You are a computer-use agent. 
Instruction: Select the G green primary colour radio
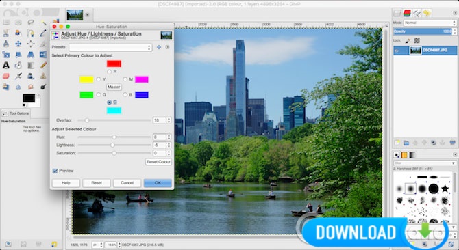pyautogui.click(x=99, y=94)
